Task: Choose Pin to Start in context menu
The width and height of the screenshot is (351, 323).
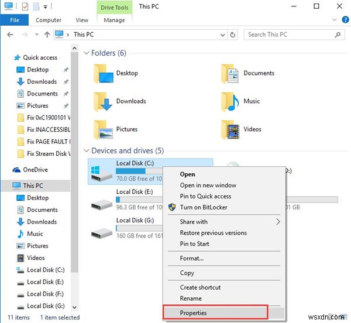Action: click(224, 243)
